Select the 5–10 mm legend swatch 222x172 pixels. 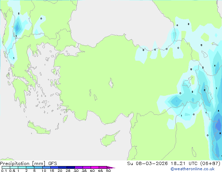coord(38,167)
